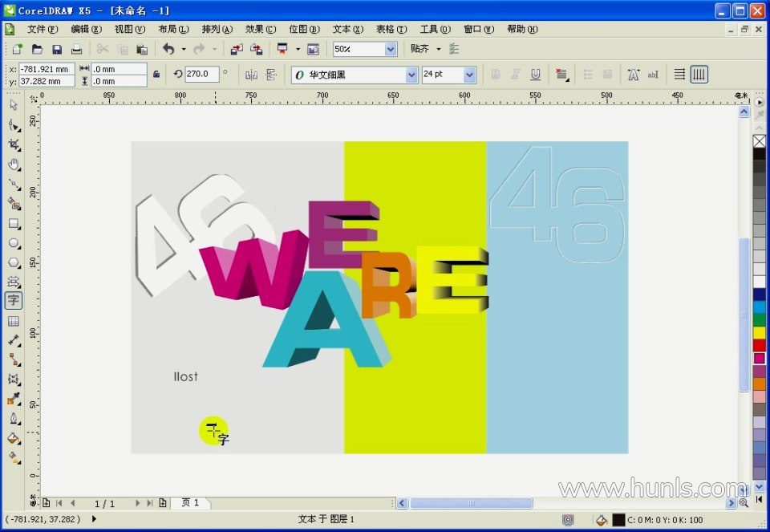Select the Pan hand tool
This screenshot has height=532, width=770.
coord(14,164)
